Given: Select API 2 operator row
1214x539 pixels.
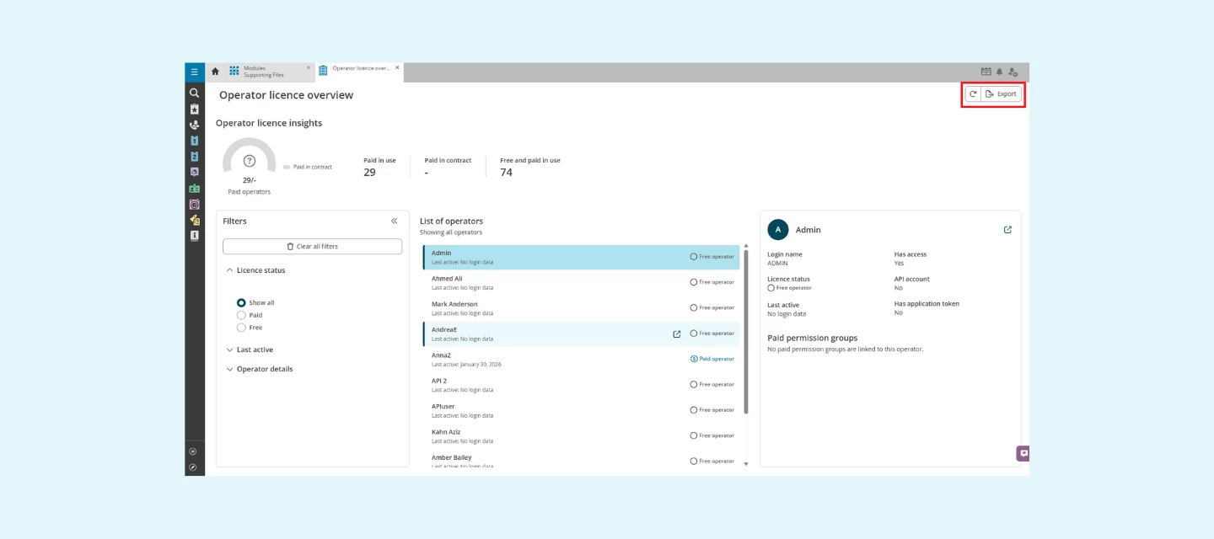Looking at the screenshot, I should point(581,385).
